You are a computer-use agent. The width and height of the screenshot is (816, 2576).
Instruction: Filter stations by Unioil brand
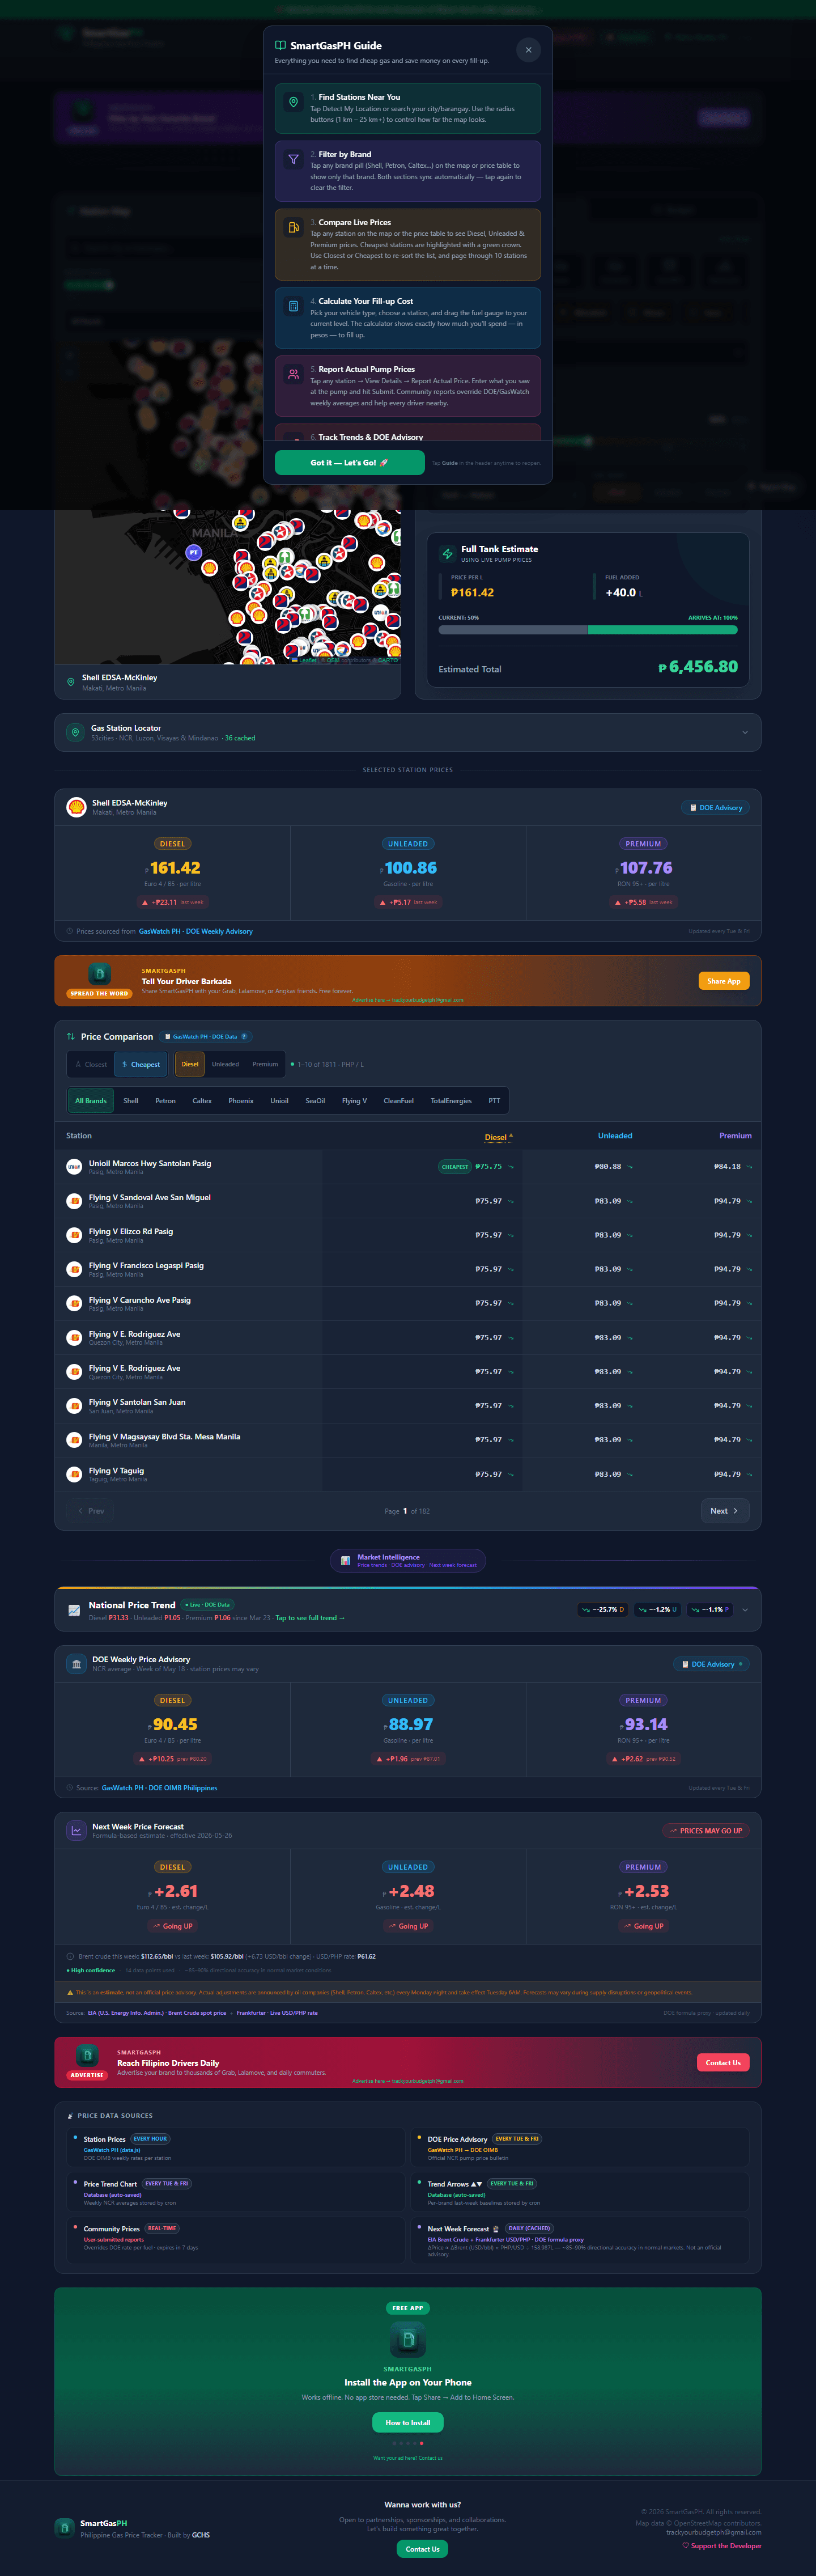click(280, 1101)
